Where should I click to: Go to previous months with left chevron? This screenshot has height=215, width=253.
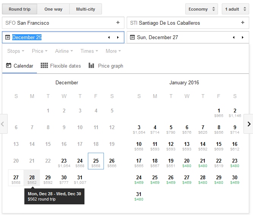coord(3,124)
